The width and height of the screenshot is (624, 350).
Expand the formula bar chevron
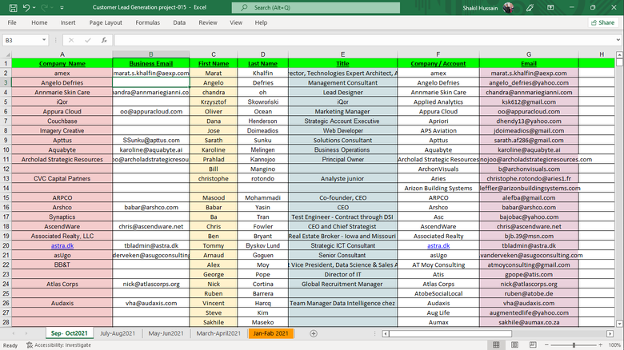pos(618,40)
